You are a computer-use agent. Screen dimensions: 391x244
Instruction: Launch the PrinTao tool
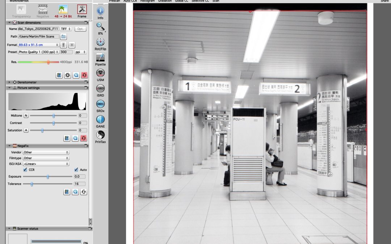pyautogui.click(x=100, y=135)
